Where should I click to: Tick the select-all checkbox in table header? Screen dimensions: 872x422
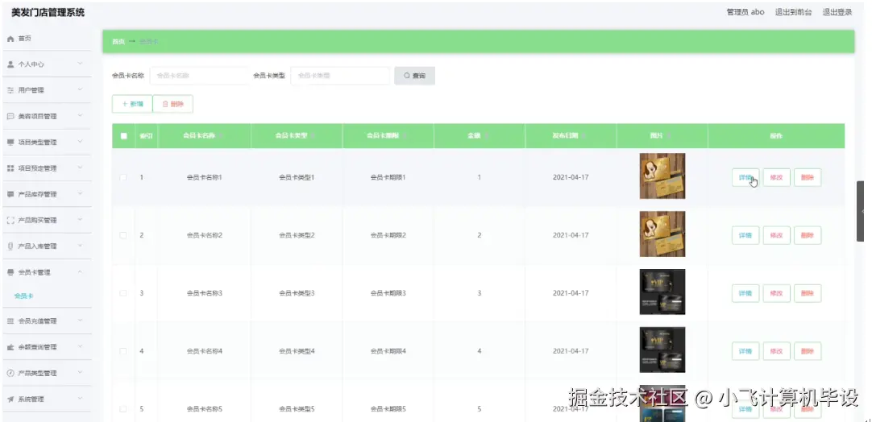tap(123, 135)
